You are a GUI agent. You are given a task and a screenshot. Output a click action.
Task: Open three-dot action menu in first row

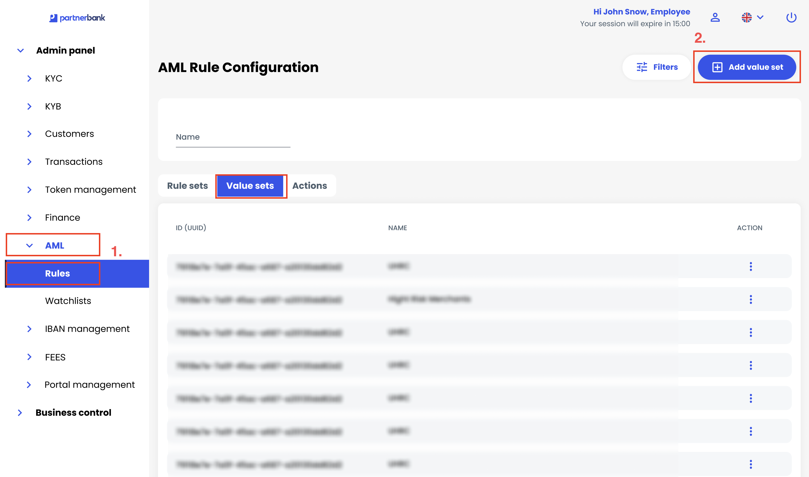[751, 267]
